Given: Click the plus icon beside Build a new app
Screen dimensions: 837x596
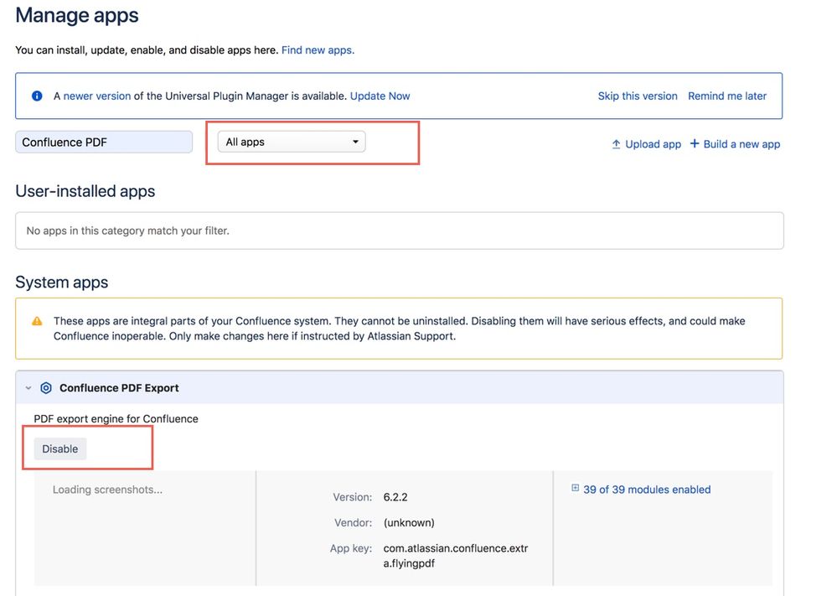Looking at the screenshot, I should (x=695, y=143).
